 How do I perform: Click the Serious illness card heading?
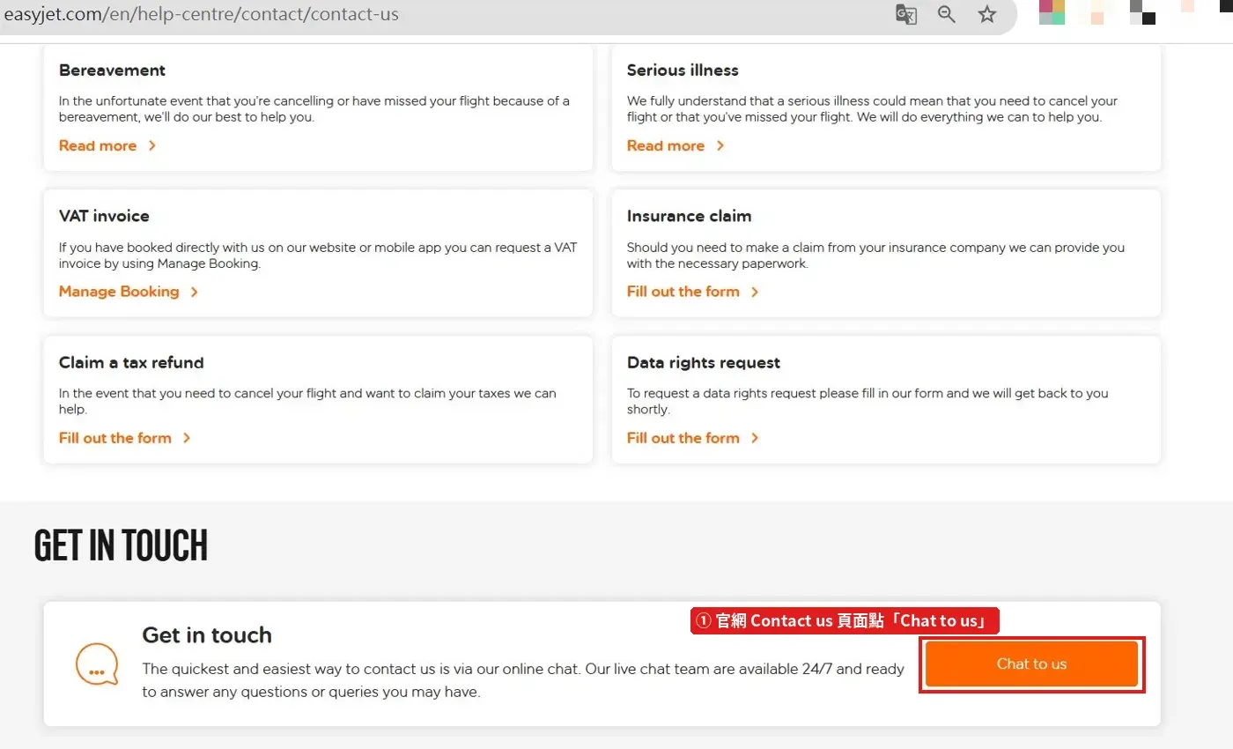pyautogui.click(x=683, y=70)
